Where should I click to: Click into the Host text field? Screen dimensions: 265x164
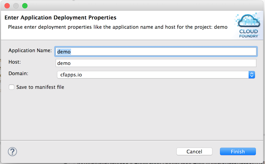[x=156, y=63]
